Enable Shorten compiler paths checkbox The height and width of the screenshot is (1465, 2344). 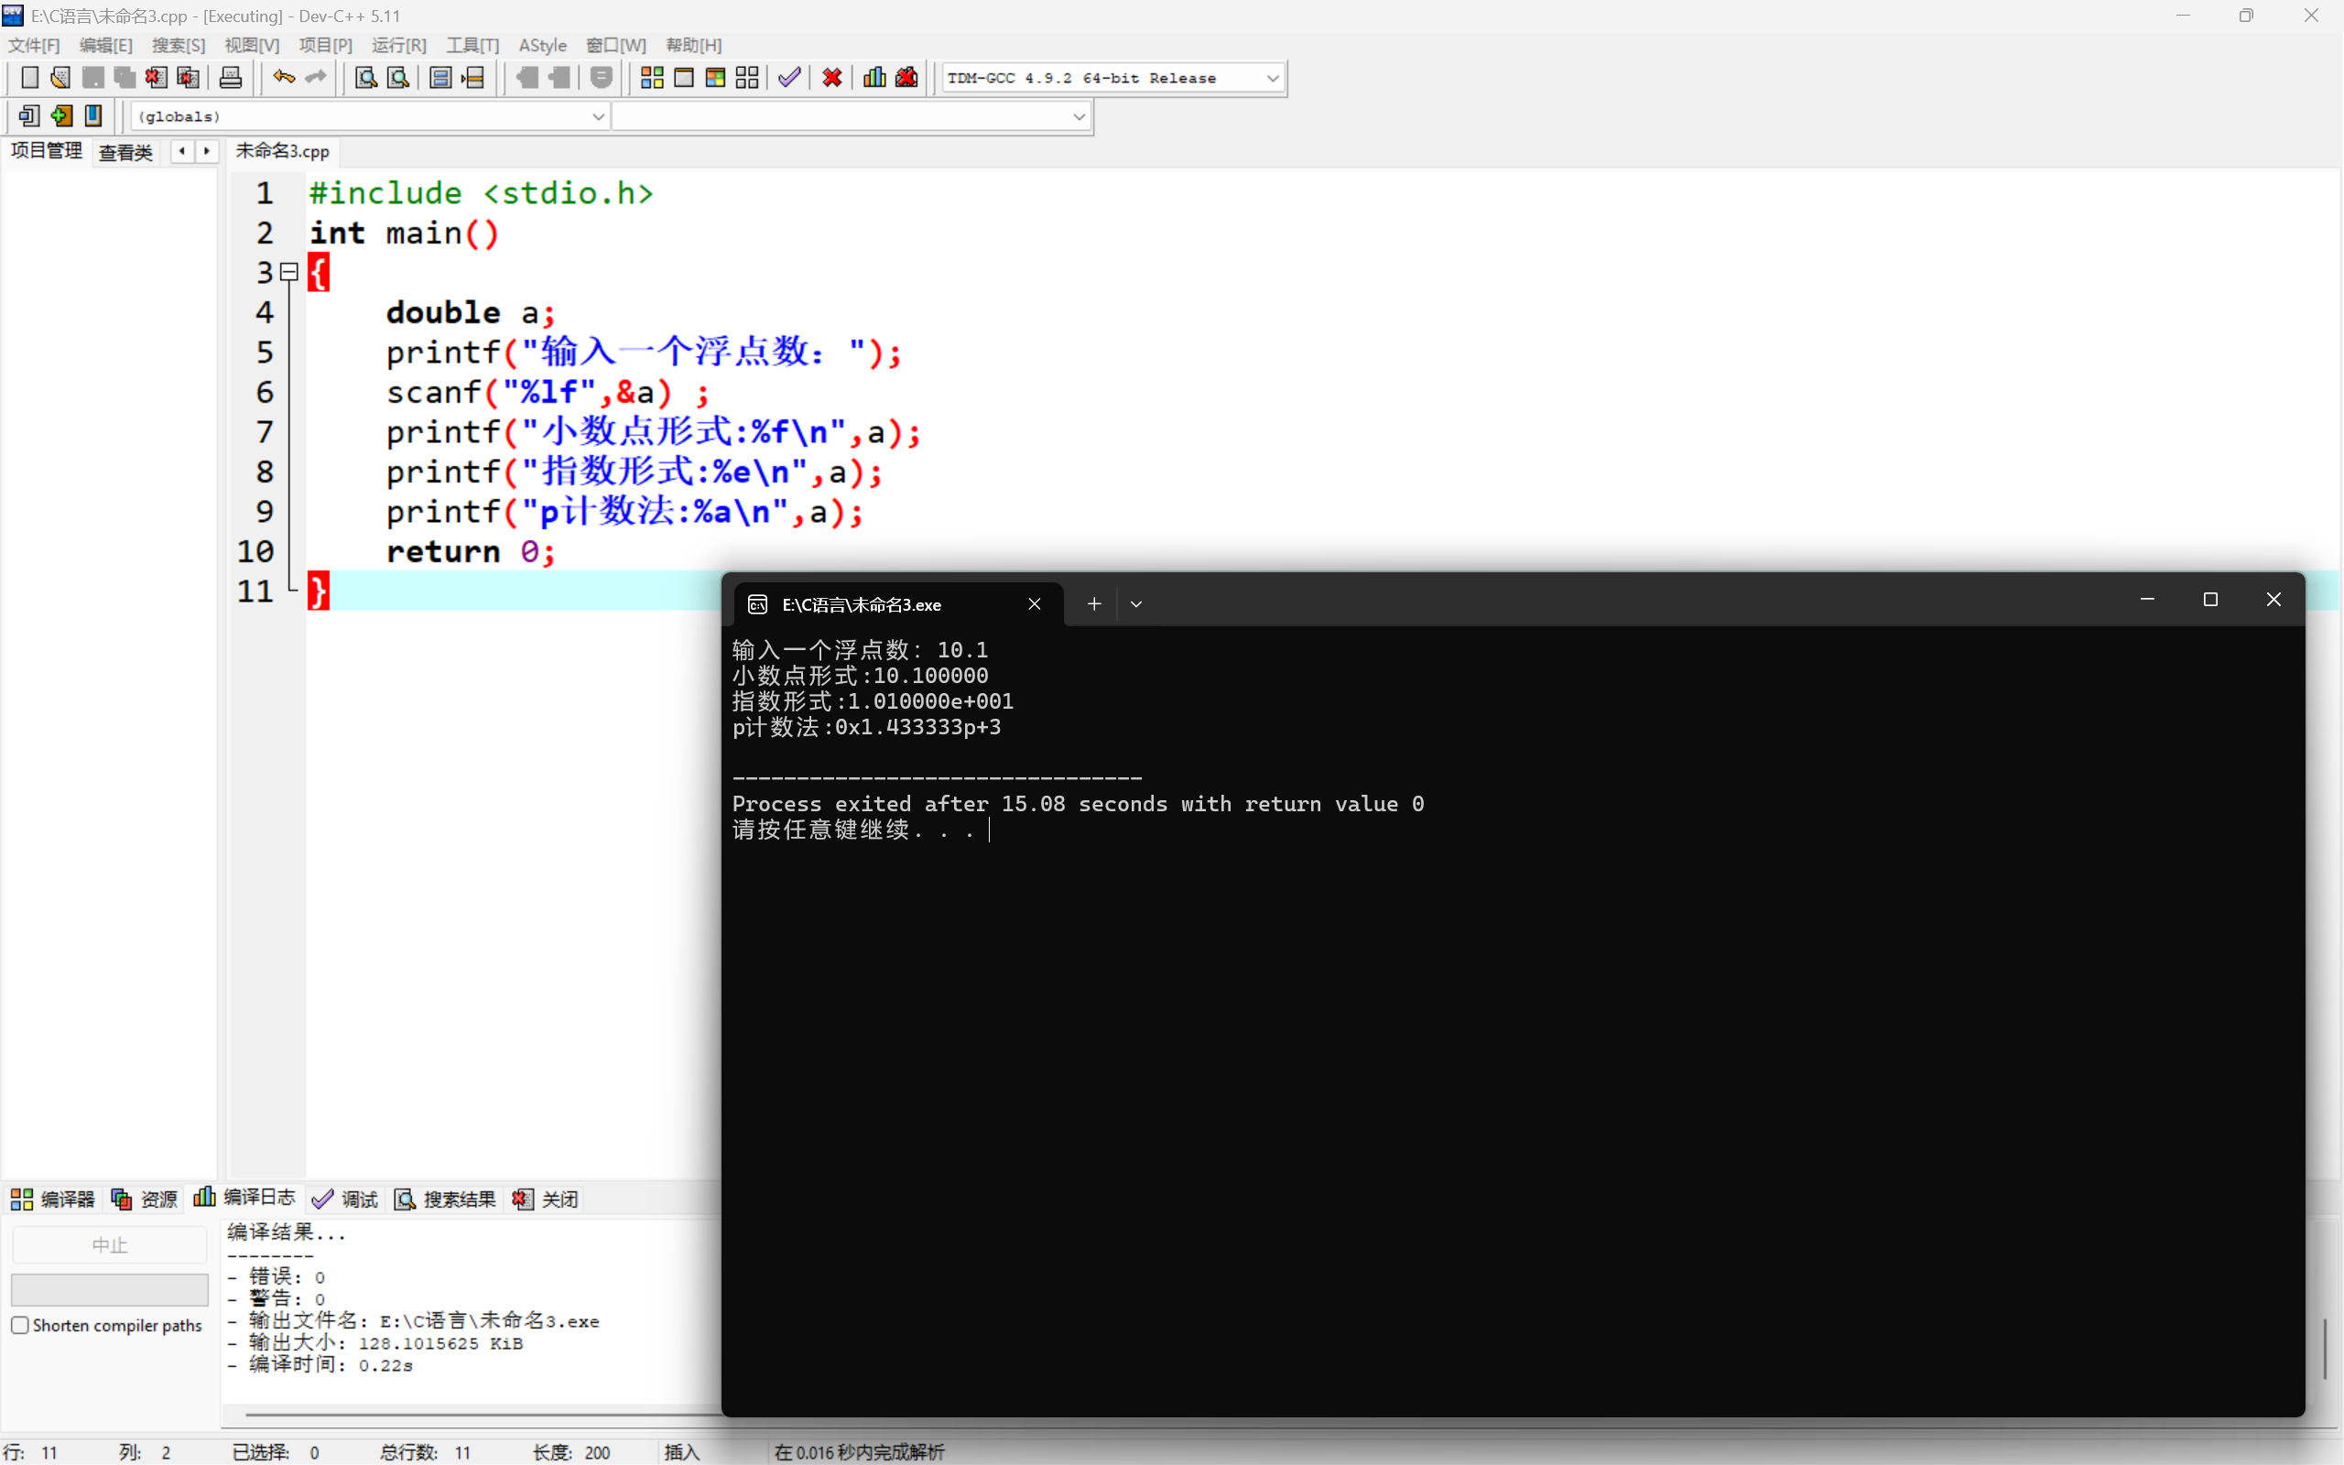[x=20, y=1325]
